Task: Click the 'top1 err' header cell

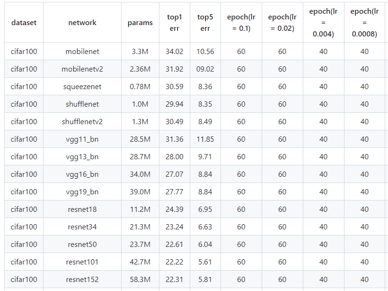Action: point(175,23)
